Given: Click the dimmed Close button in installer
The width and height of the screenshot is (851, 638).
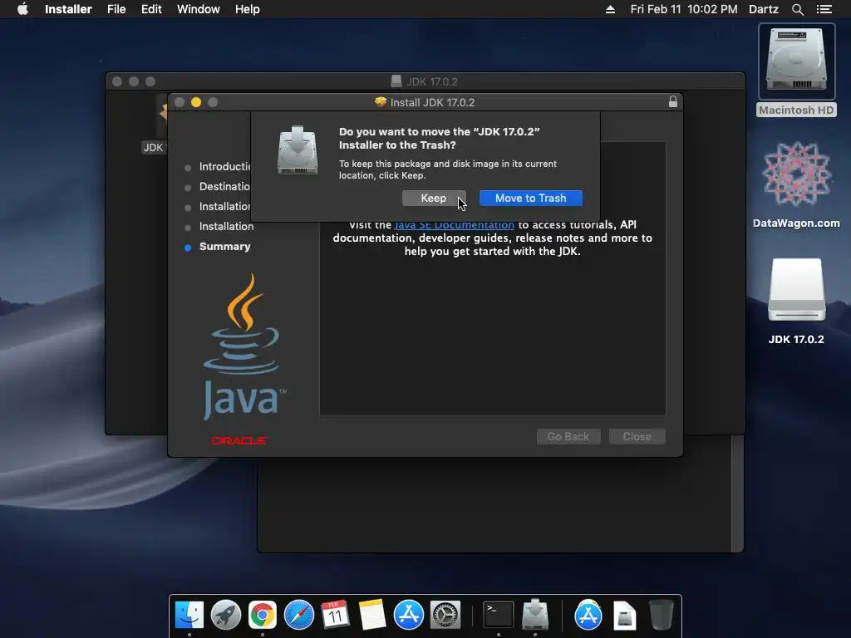Looking at the screenshot, I should 637,436.
